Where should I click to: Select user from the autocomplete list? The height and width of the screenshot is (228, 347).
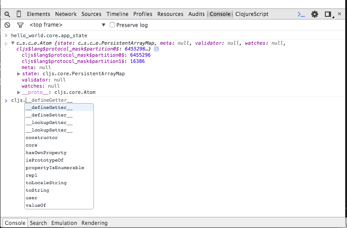tap(59, 198)
